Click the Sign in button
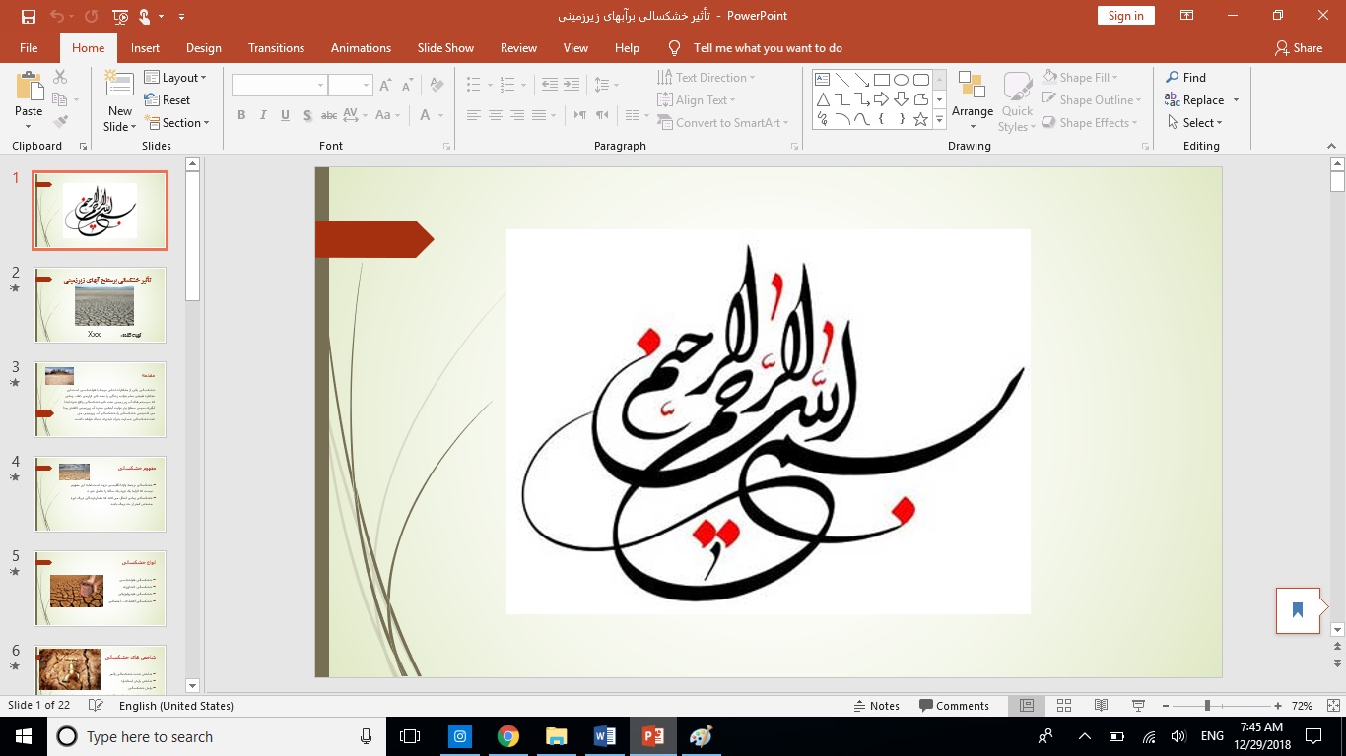Viewport: 1346px width, 756px height. pyautogui.click(x=1125, y=16)
